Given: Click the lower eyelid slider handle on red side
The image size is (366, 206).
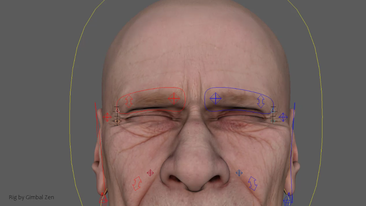Looking at the screenshot, I should coord(117,121).
